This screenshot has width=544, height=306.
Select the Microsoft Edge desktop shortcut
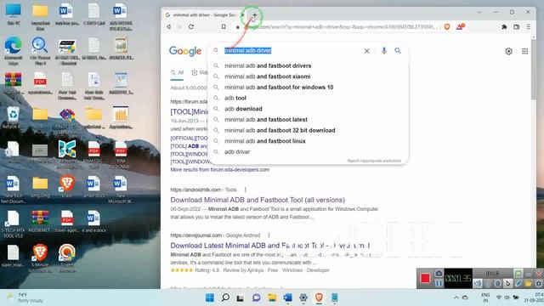[x=14, y=51]
